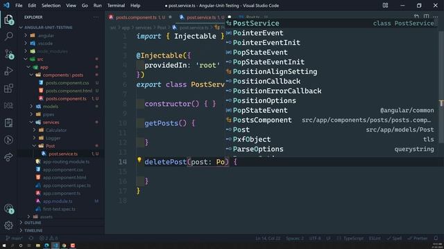Screen dimensions: 444x249
Task: Collapse the src folder
Action: point(26,59)
